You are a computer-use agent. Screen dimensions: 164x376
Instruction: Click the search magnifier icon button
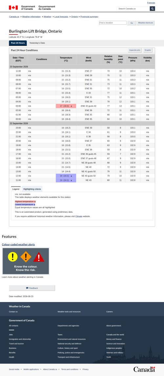[152, 9]
